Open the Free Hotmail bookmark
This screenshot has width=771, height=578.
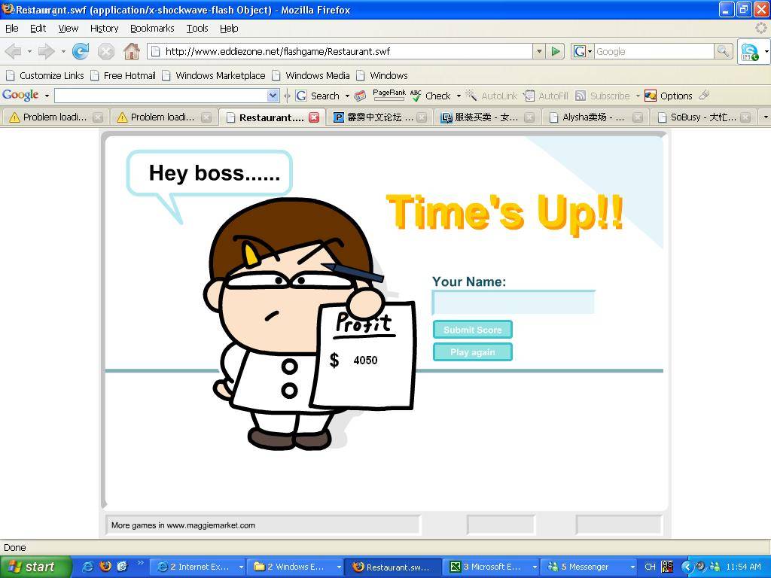coord(123,76)
